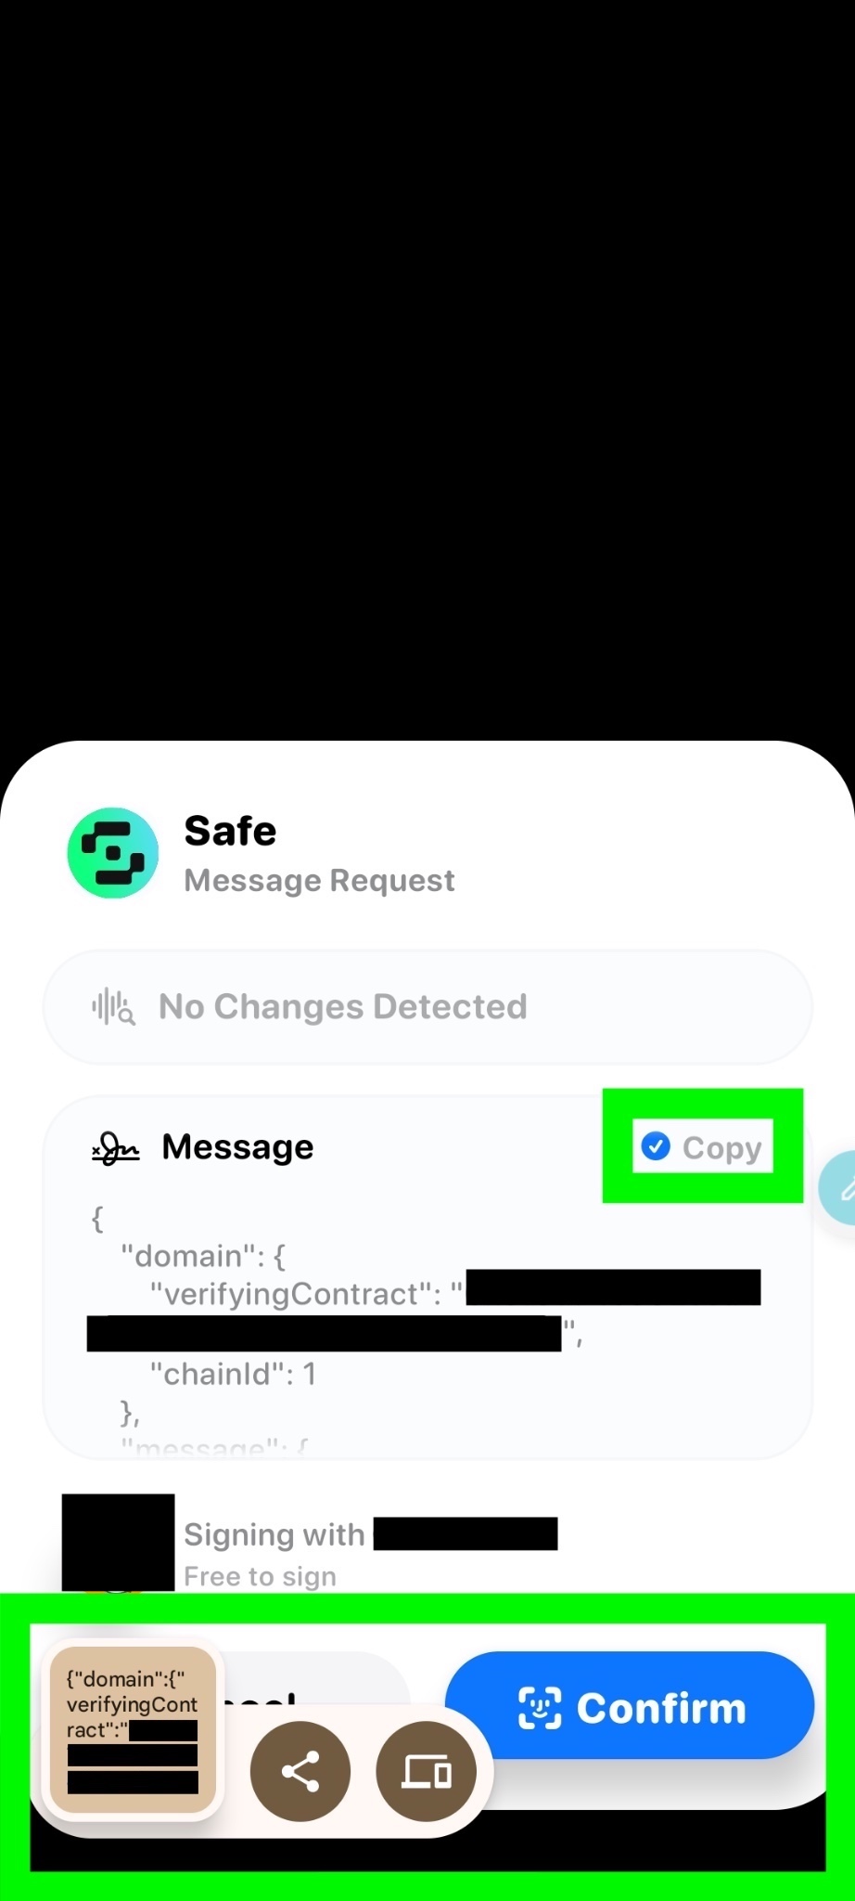The height and width of the screenshot is (1901, 855).
Task: Tap the Message section heading
Action: (x=237, y=1147)
